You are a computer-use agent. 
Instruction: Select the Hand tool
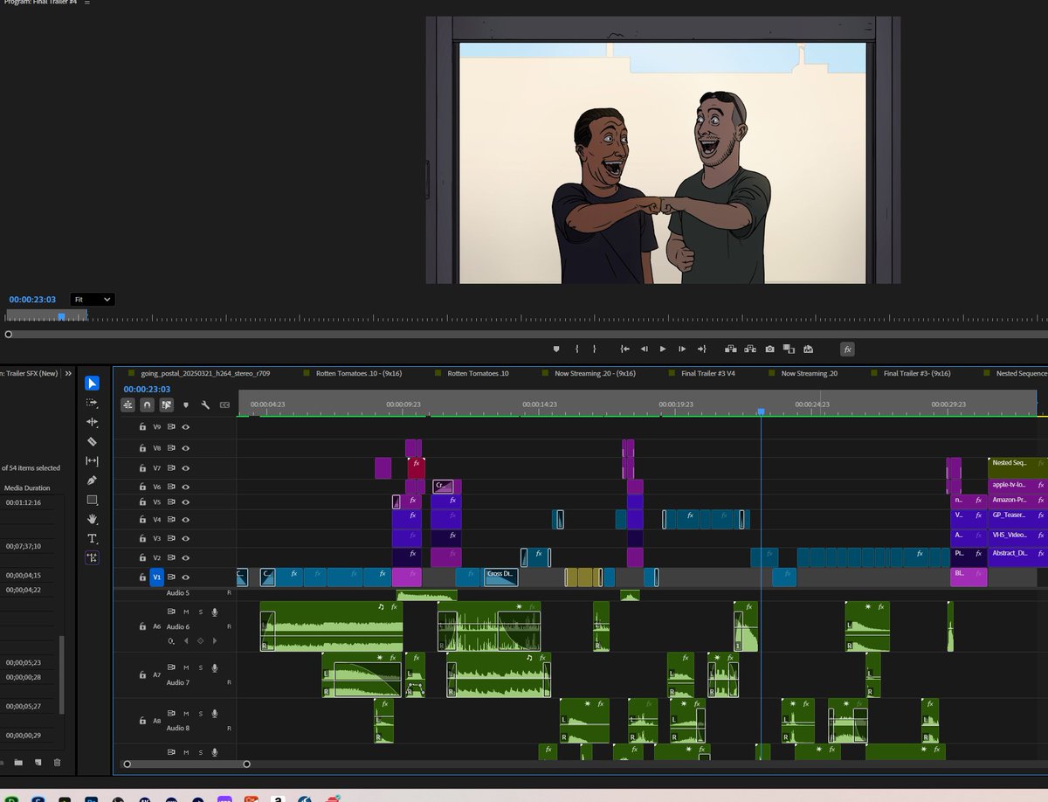92,519
